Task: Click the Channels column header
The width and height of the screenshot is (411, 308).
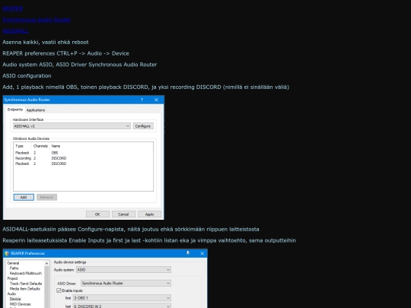Action: tap(40, 146)
